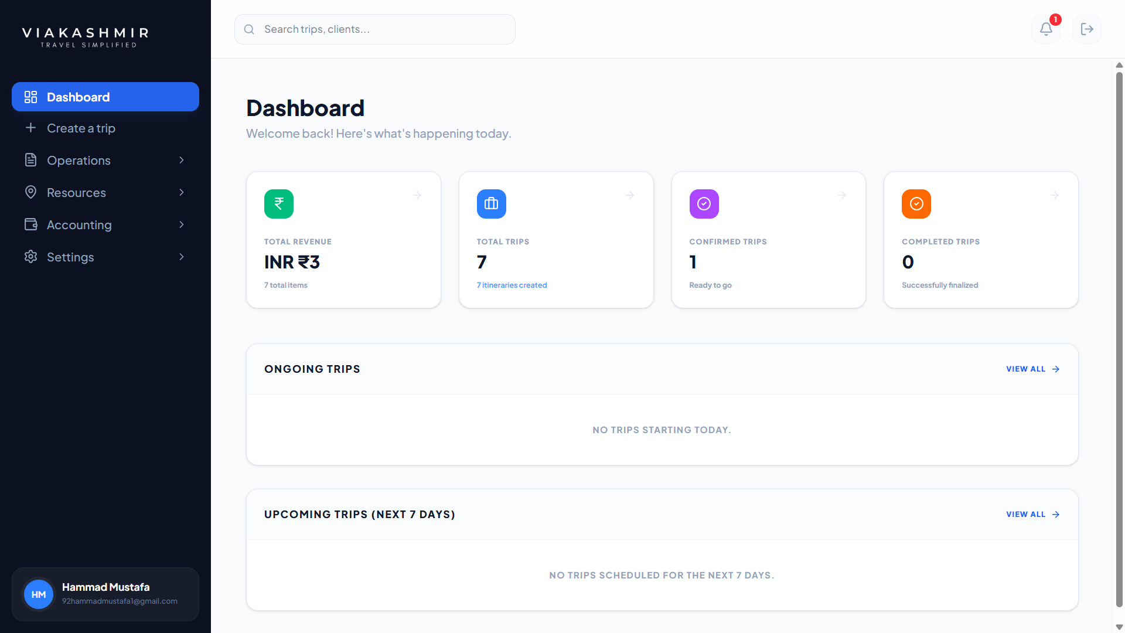The height and width of the screenshot is (633, 1125).
Task: Click the blue briefcase Total Trips icon
Action: click(492, 204)
